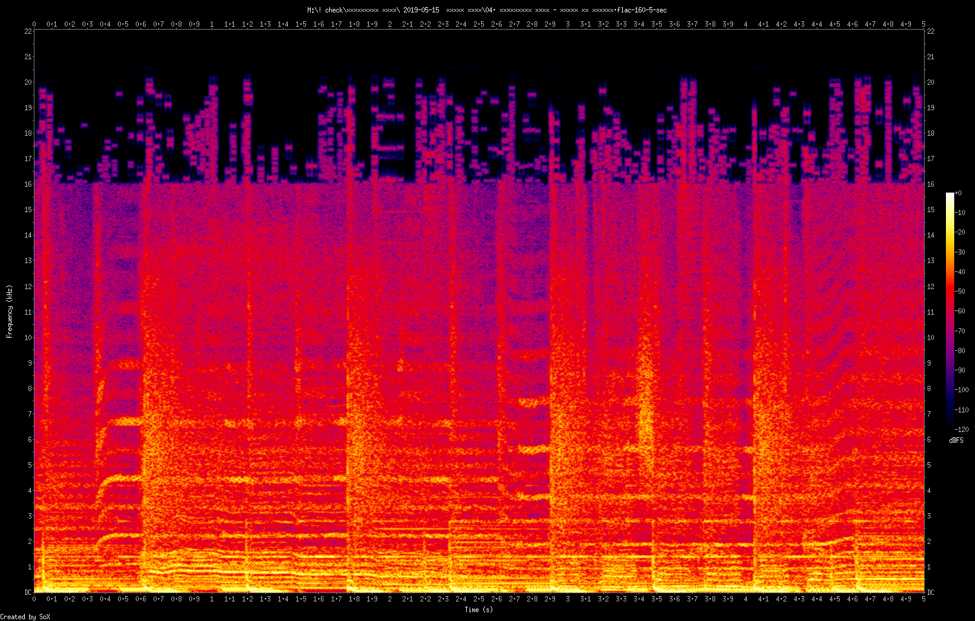Click the "-110" value on the color scale
The width and height of the screenshot is (975, 621).
962,410
